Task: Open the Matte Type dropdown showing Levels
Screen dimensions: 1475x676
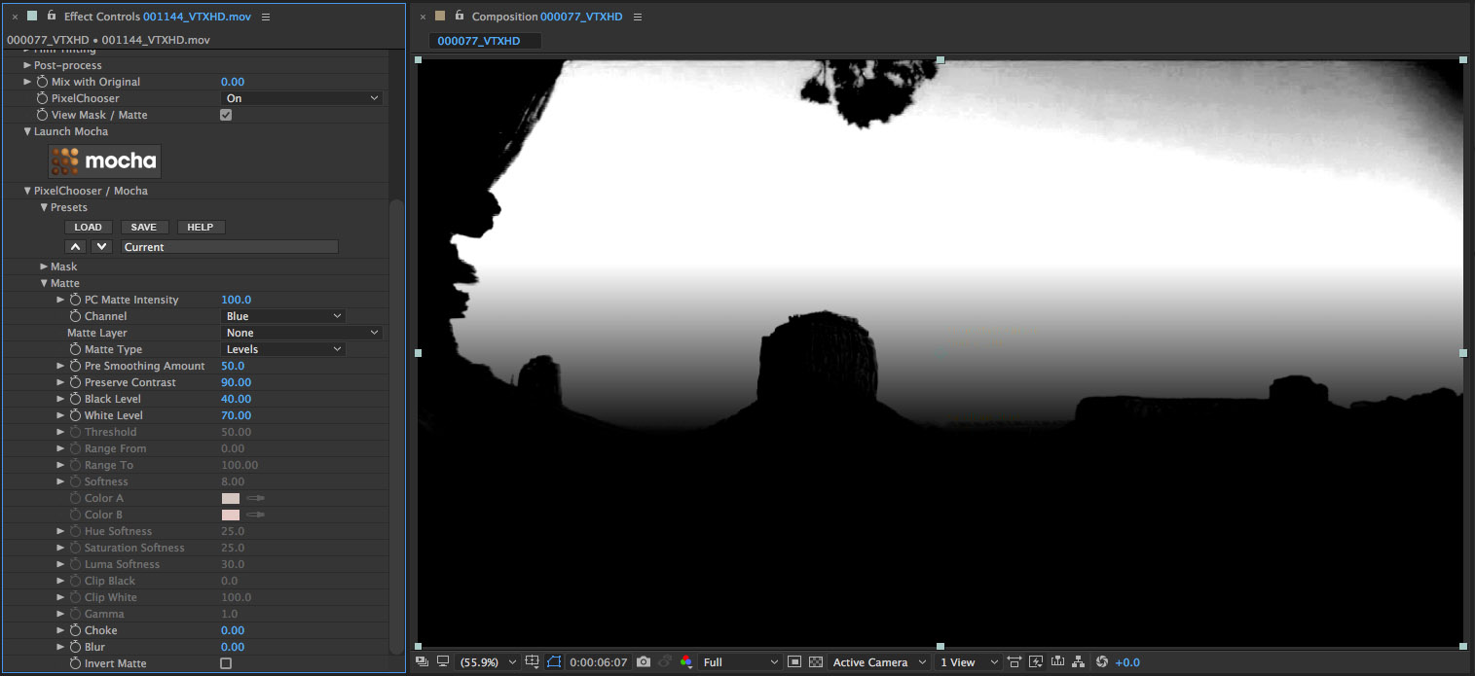Action: pyautogui.click(x=283, y=349)
